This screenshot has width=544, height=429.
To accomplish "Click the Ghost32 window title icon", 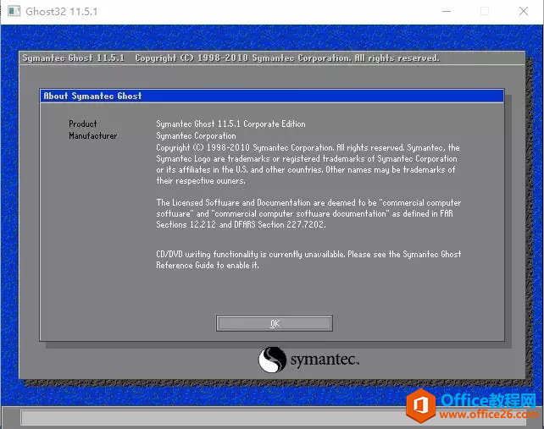I will click(x=14, y=11).
